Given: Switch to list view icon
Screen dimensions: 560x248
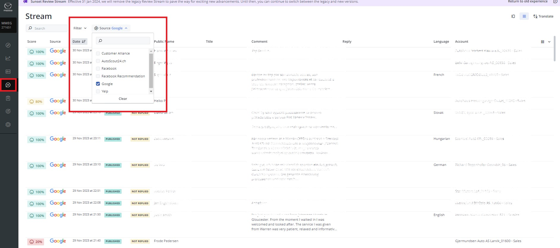Looking at the screenshot, I should [x=524, y=16].
